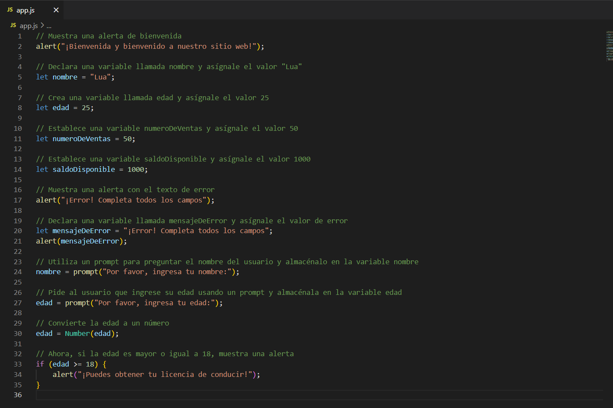Click the comment "Convierte la edad a un número"
Viewport: 613px width, 408px height.
pos(102,323)
